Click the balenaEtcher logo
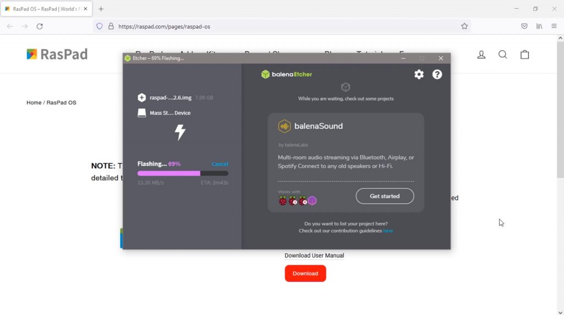 [x=286, y=74]
